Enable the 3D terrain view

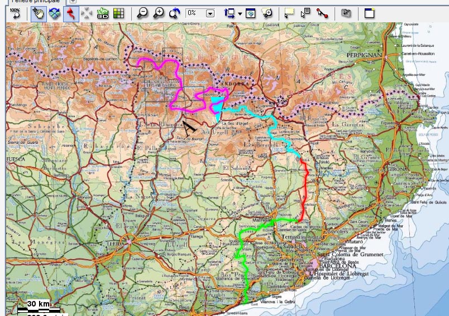pos(103,13)
